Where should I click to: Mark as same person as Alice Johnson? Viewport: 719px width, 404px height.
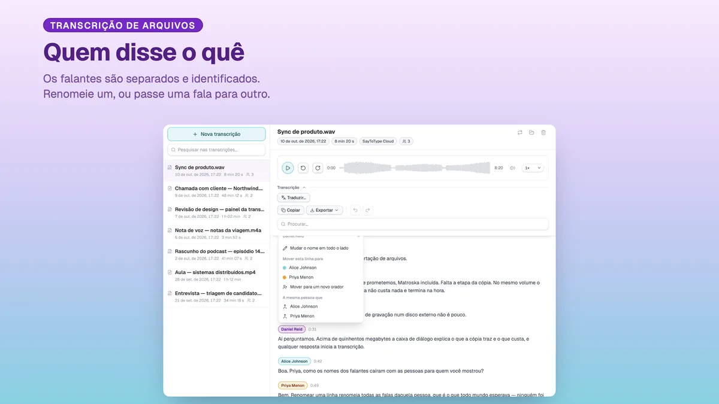(x=321, y=306)
